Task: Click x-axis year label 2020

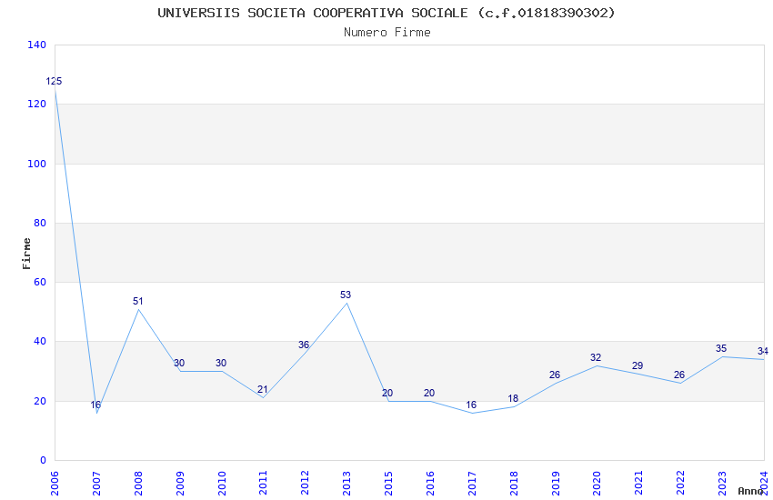Action: click(597, 483)
